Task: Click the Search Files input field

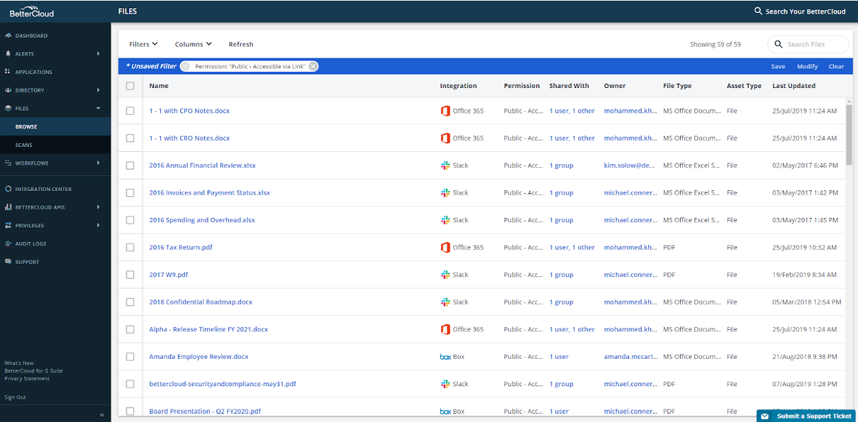Action: click(808, 44)
